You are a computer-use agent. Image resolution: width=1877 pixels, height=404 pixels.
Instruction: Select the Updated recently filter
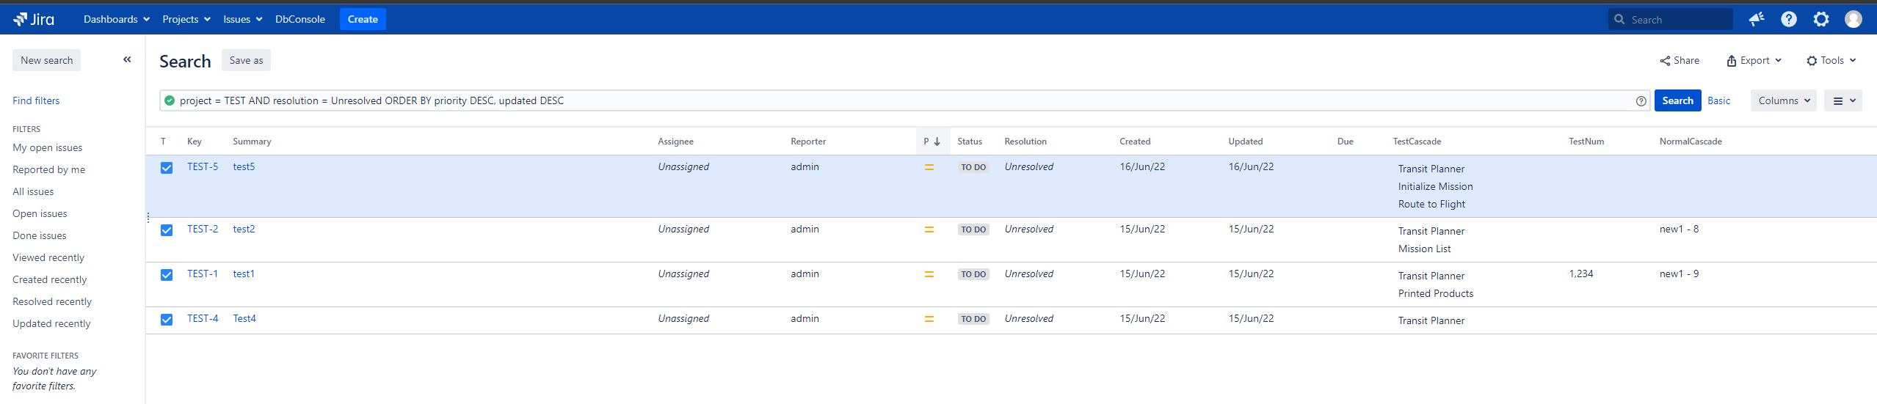tap(51, 323)
